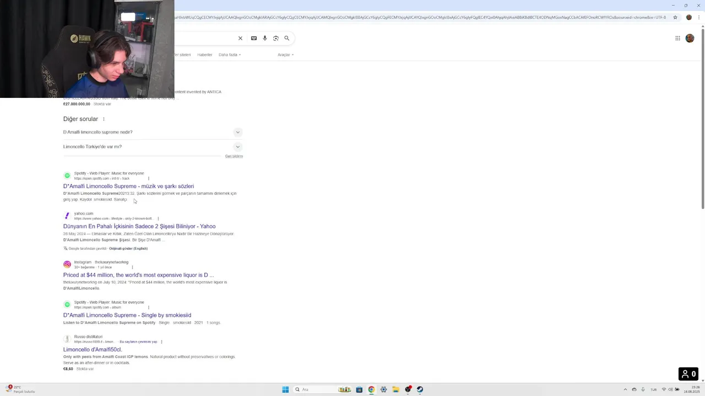
Task: Open the Araçlar tools dropdown
Action: pyautogui.click(x=285, y=54)
